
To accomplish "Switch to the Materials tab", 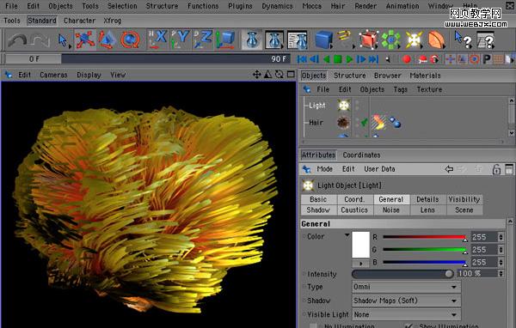I will point(425,76).
